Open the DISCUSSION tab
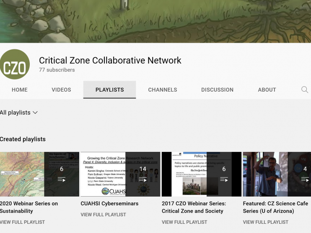This screenshot has width=311, height=233. pos(217,90)
